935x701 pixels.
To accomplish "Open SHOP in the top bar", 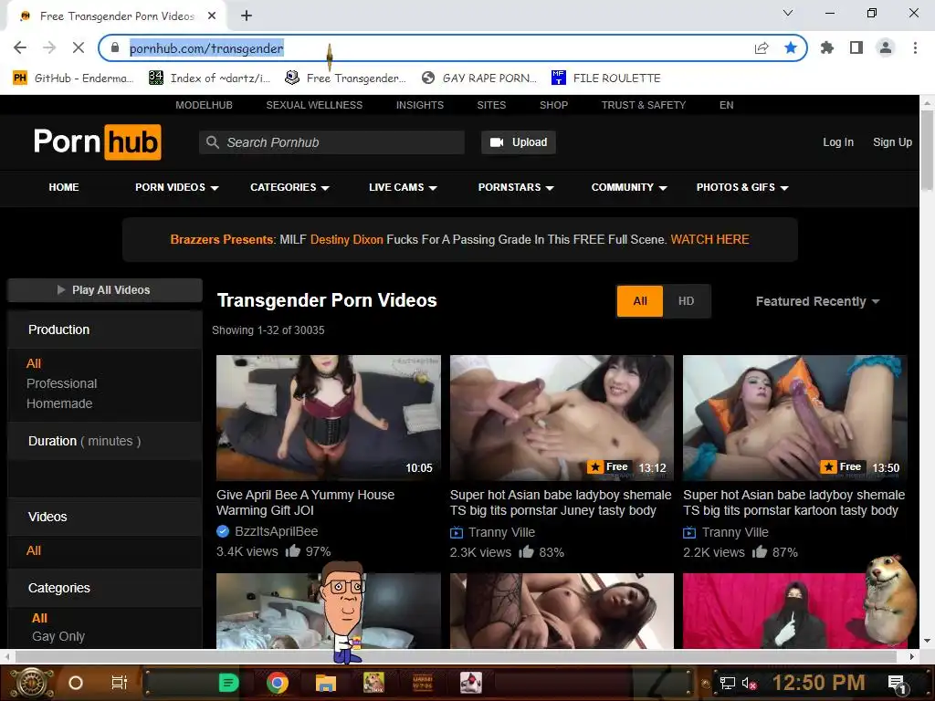I will 553,105.
